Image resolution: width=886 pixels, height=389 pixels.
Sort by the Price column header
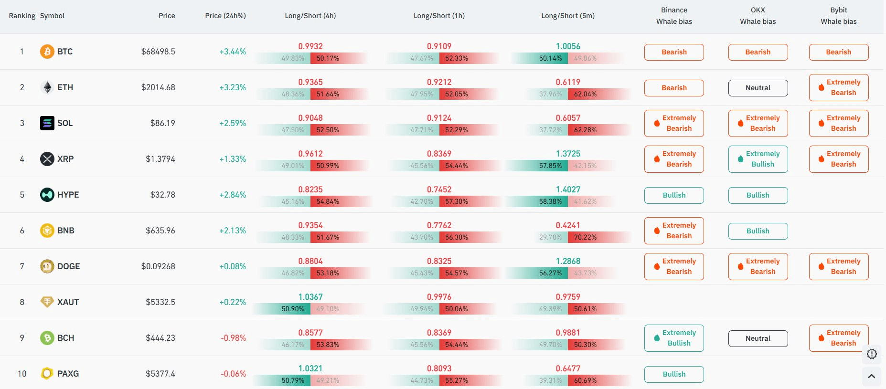click(x=167, y=16)
